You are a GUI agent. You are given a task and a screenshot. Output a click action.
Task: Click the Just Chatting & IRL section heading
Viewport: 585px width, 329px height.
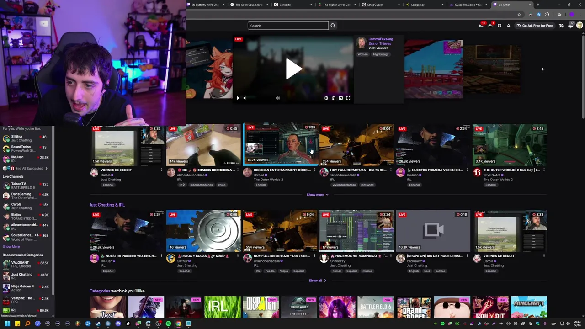(107, 205)
